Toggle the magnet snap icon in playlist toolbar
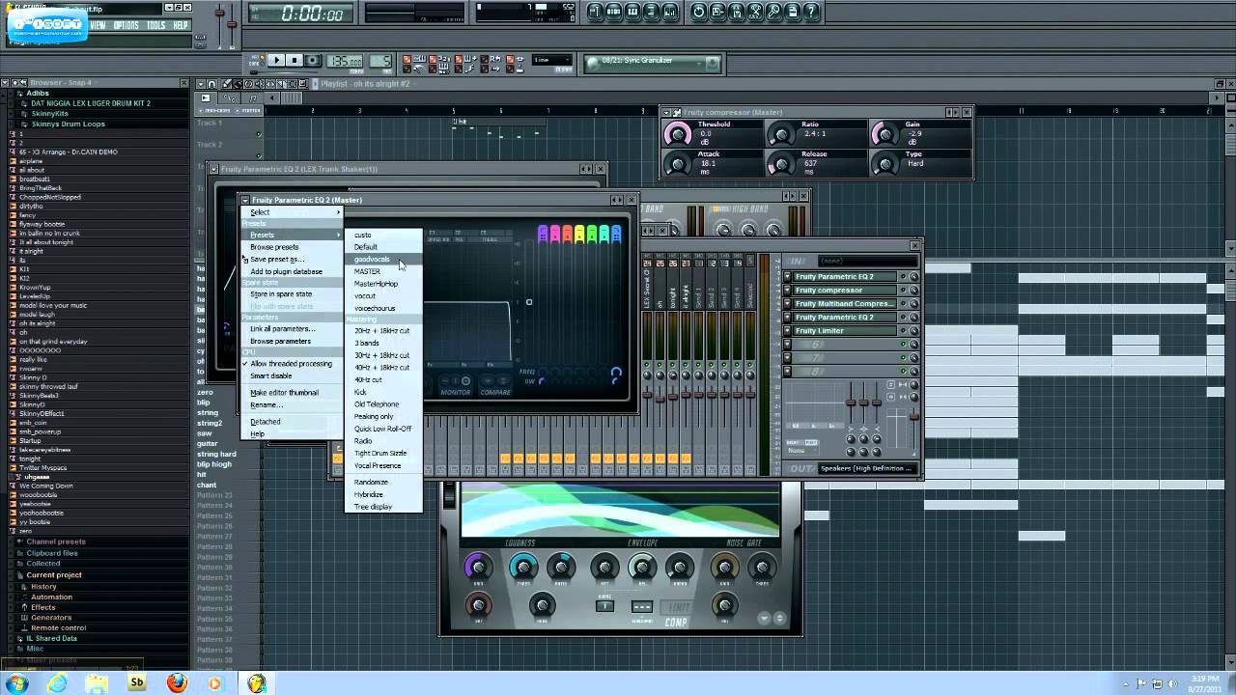Image resolution: width=1236 pixels, height=695 pixels. tap(211, 84)
